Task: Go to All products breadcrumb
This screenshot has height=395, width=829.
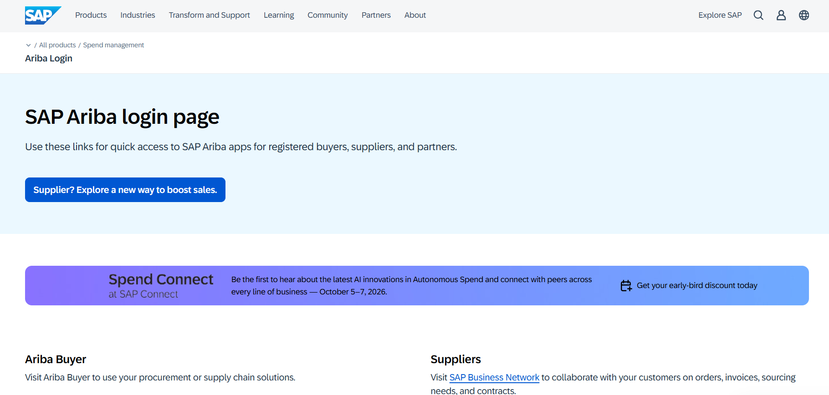Action: click(57, 45)
